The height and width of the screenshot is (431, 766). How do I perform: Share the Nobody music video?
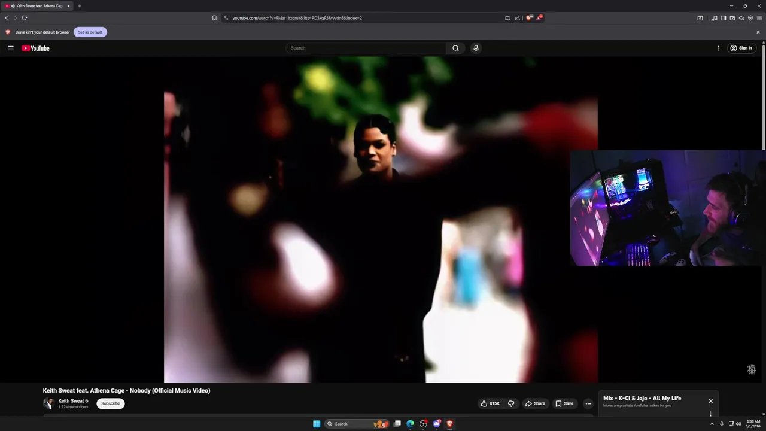(535, 403)
